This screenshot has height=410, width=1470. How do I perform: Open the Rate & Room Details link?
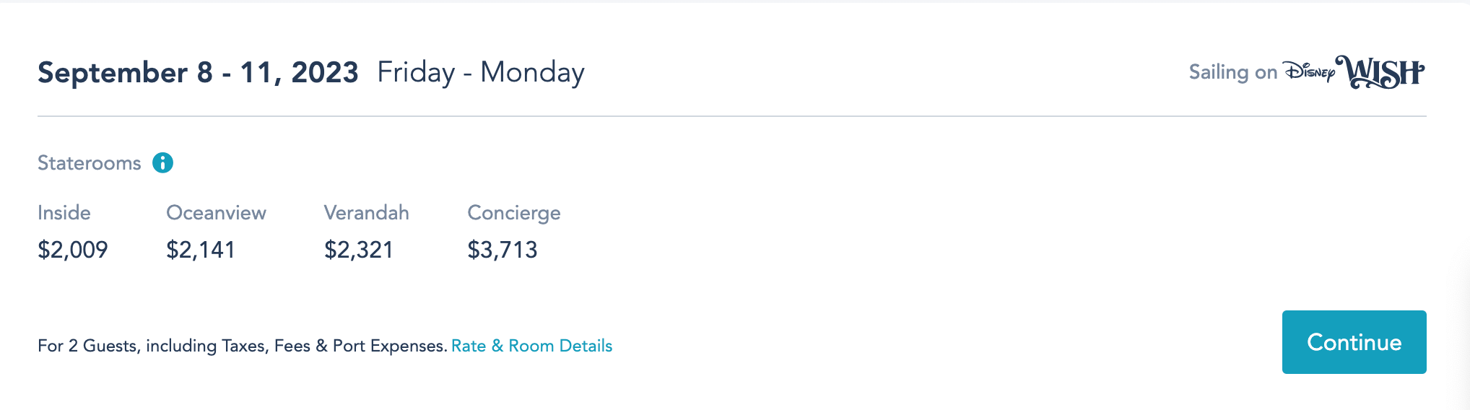coord(531,346)
